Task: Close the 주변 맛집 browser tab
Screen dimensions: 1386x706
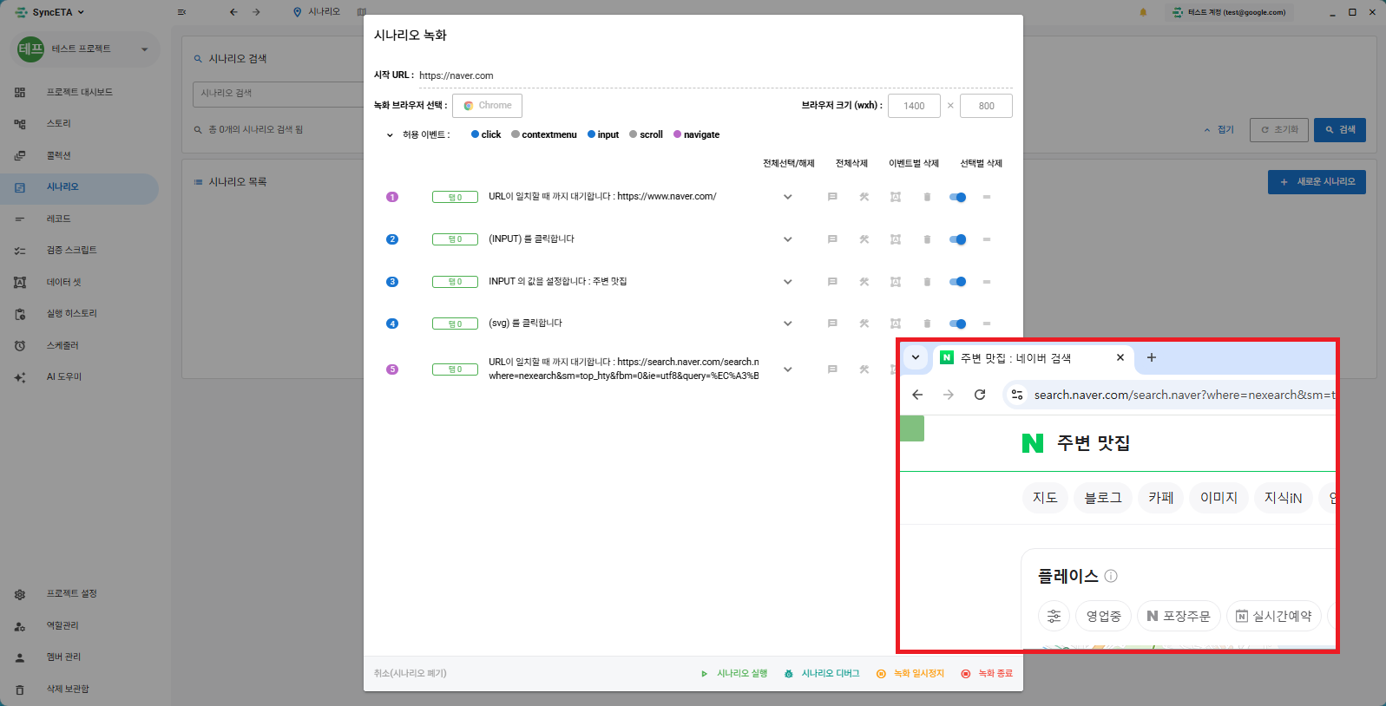Action: pos(1120,357)
